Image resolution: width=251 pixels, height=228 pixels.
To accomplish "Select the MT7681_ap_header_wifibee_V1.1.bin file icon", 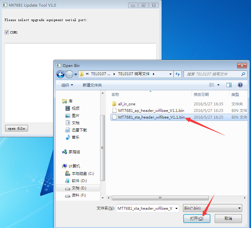I will pyautogui.click(x=114, y=110).
